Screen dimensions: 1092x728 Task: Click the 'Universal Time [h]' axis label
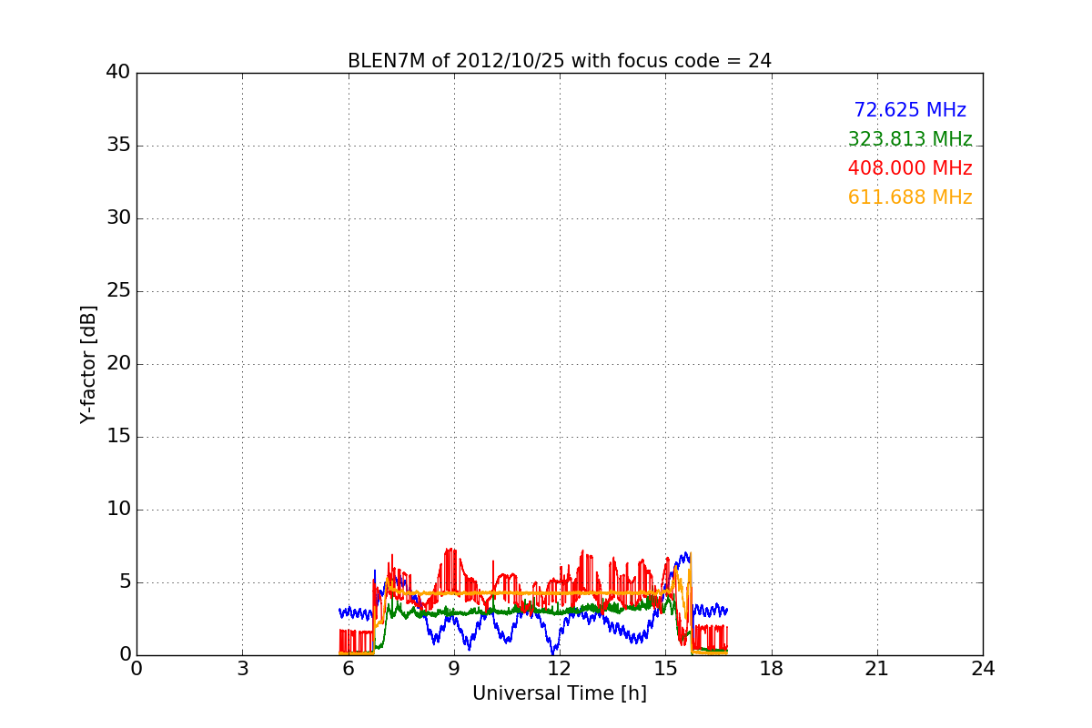point(560,693)
